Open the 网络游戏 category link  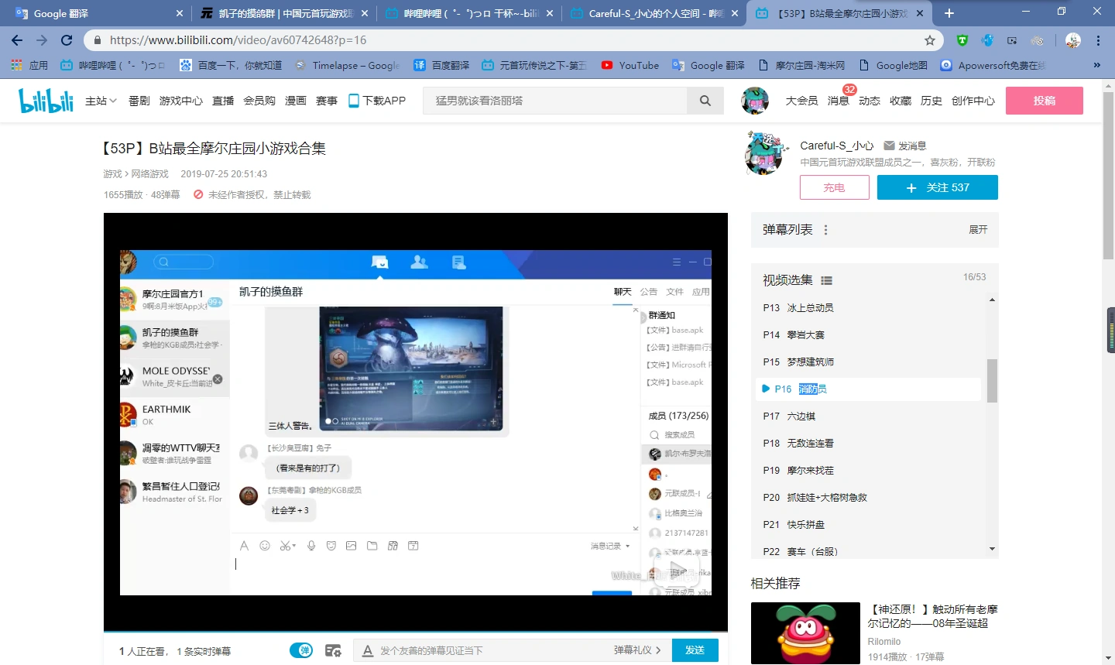pos(150,173)
